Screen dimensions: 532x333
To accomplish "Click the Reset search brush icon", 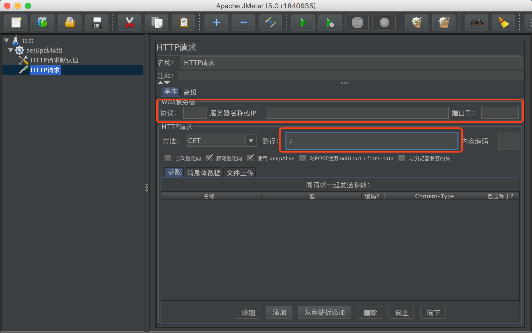I will click(503, 22).
